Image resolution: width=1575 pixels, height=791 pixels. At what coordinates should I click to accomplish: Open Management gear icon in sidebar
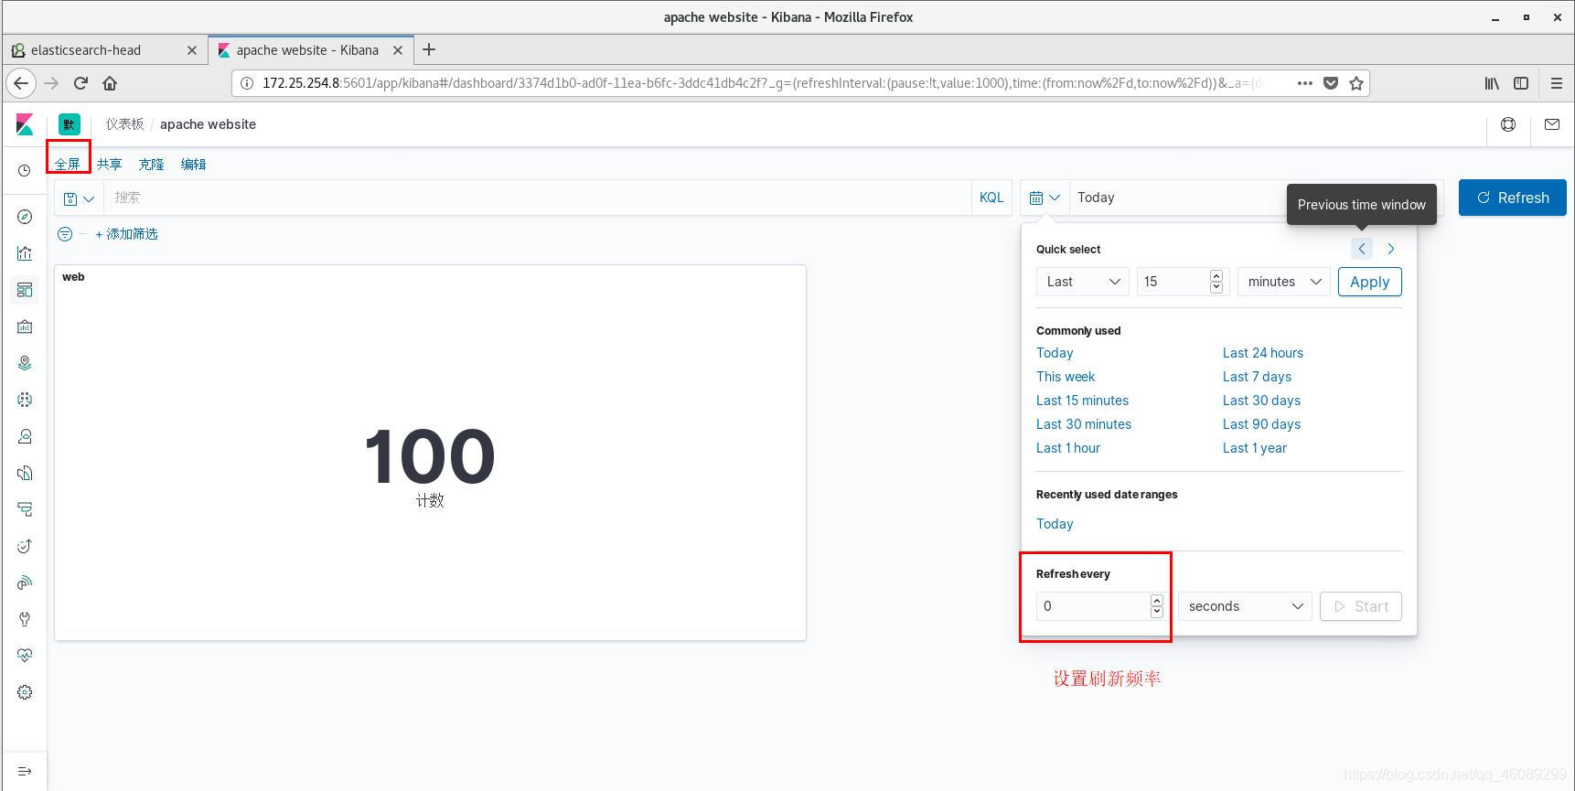[x=25, y=692]
